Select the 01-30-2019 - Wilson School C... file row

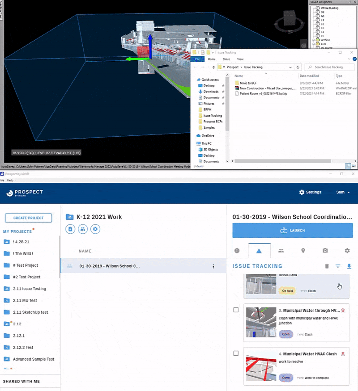(143, 266)
